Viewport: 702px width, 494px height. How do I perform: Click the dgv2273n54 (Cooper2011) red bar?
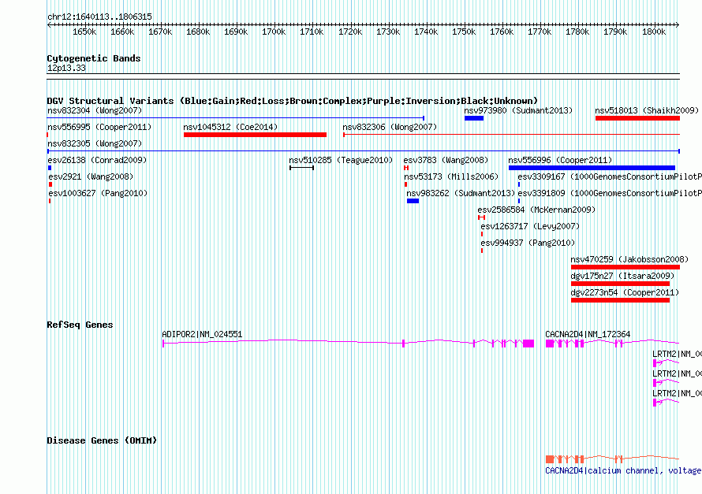tap(620, 300)
